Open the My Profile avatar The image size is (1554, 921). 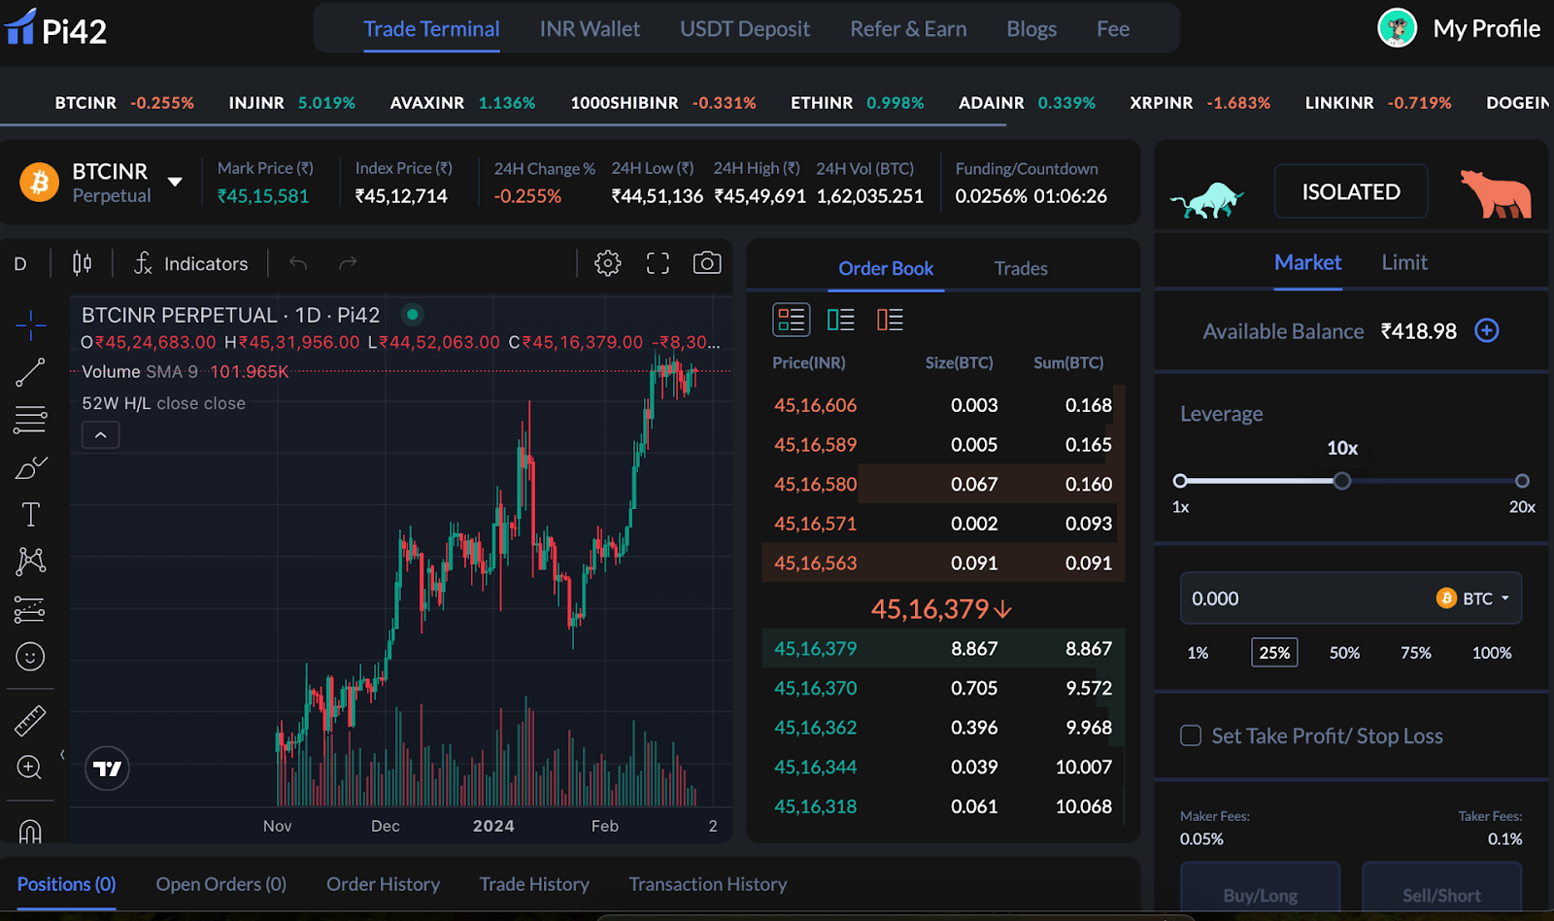tap(1398, 28)
